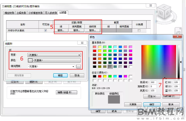Select the 过滤器 tab
The width and height of the screenshot is (186, 121).
click(x=63, y=13)
